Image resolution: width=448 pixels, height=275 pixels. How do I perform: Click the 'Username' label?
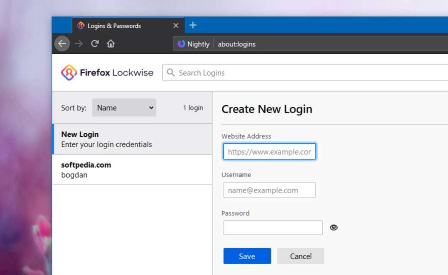[236, 175]
